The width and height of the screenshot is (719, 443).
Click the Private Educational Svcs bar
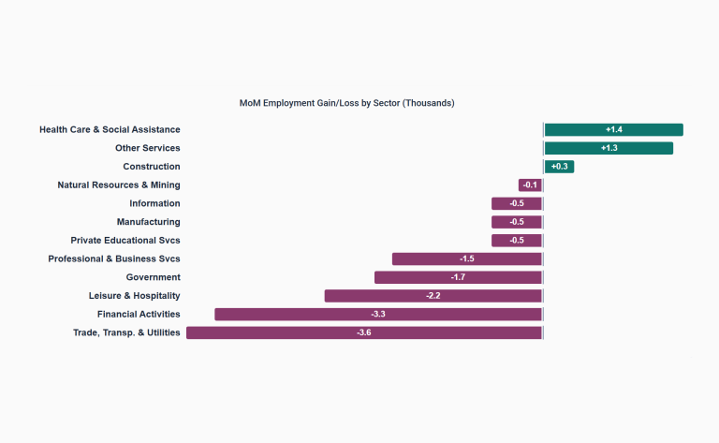coord(517,241)
